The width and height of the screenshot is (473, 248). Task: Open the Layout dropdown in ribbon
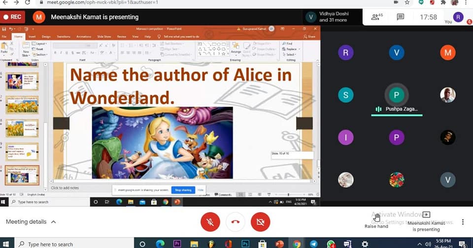tap(40, 44)
